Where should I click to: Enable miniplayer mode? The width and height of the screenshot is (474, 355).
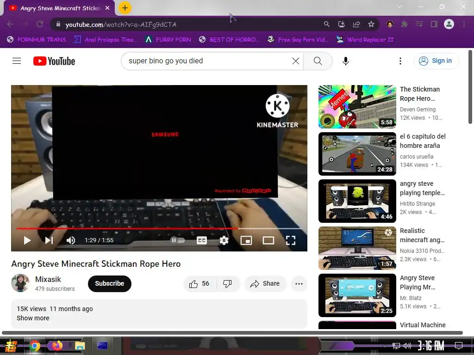tap(246, 240)
